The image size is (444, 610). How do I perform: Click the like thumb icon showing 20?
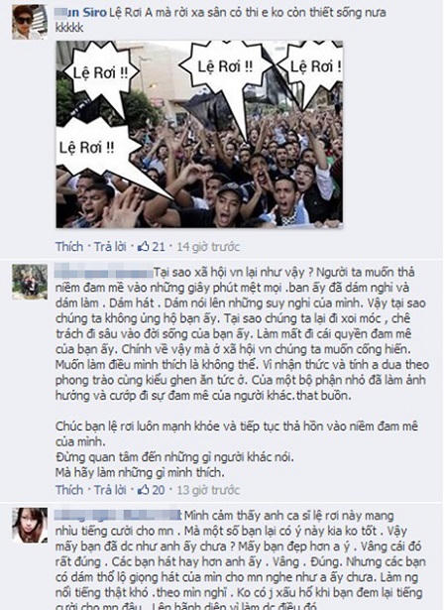(144, 489)
